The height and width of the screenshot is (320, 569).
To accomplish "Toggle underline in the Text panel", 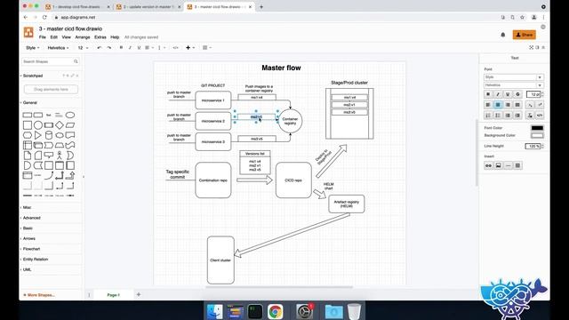I will (x=508, y=94).
